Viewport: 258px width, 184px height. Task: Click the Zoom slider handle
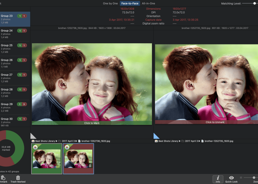point(255,177)
